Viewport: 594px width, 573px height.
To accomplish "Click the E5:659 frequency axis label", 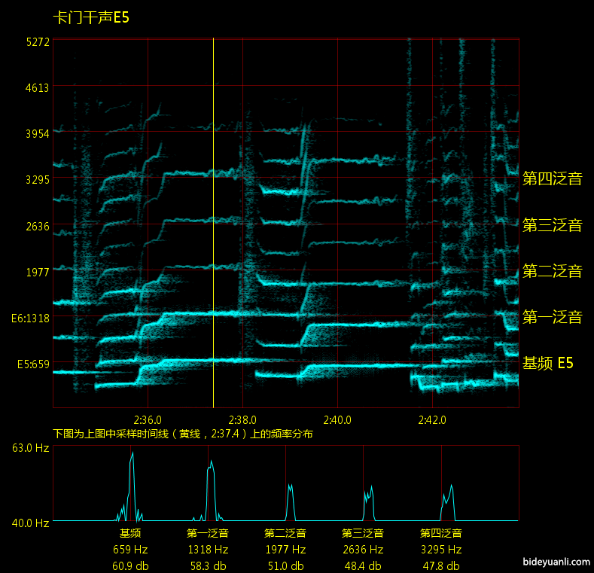I will click(33, 364).
